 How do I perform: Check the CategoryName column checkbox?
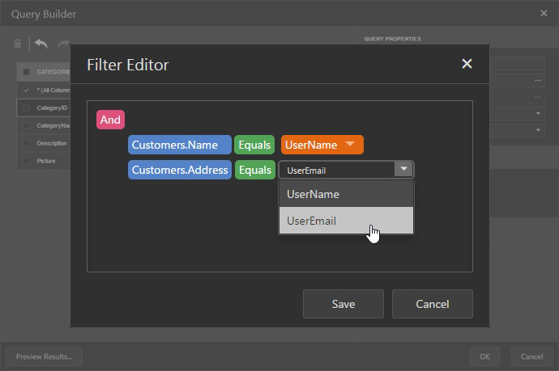click(26, 125)
